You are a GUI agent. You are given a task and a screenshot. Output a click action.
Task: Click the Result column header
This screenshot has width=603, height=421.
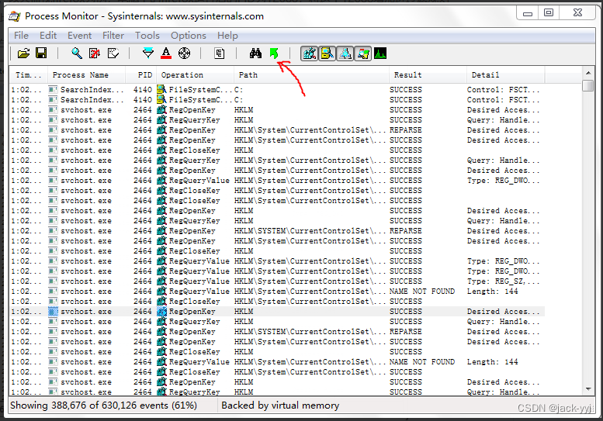428,75
